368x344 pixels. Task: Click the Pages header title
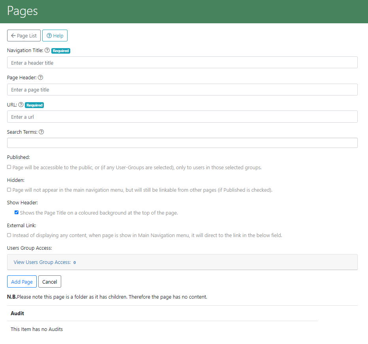tap(22, 11)
